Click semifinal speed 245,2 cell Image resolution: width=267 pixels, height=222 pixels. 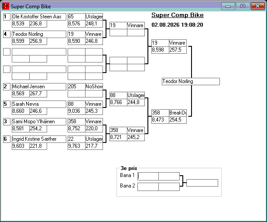pos(136,137)
